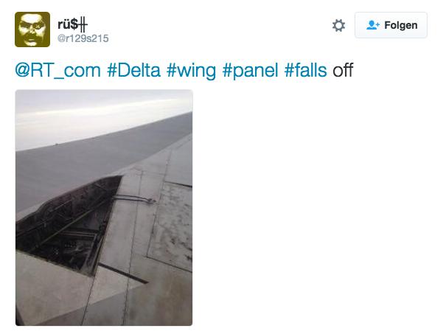
Task: Click the 'Folgen' label text
Action: tap(401, 25)
